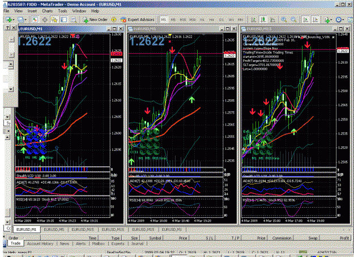Image resolution: width=354 pixels, height=257 pixels.
Task: Open the Strategy Tester icon
Action: [x=74, y=20]
